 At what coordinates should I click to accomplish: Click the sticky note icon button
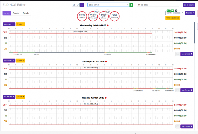click(x=77, y=5)
